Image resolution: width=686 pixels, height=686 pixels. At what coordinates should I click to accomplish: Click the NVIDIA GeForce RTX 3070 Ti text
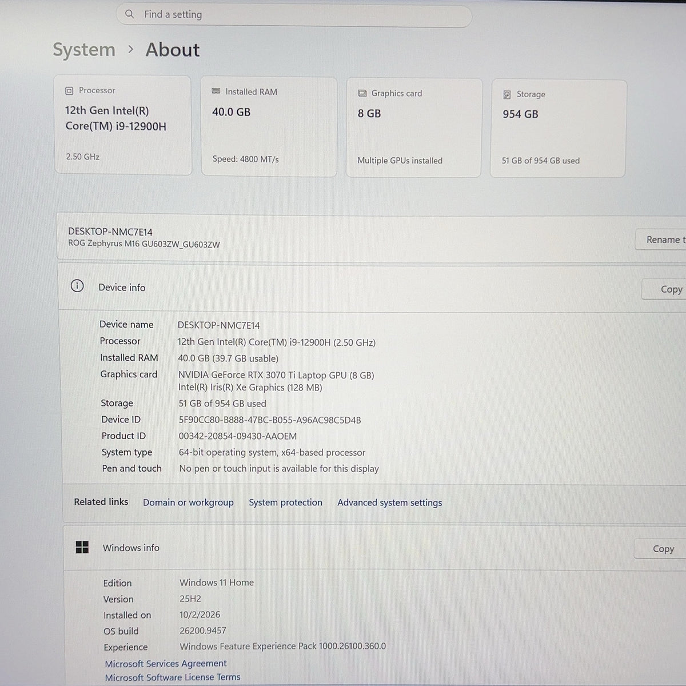276,375
